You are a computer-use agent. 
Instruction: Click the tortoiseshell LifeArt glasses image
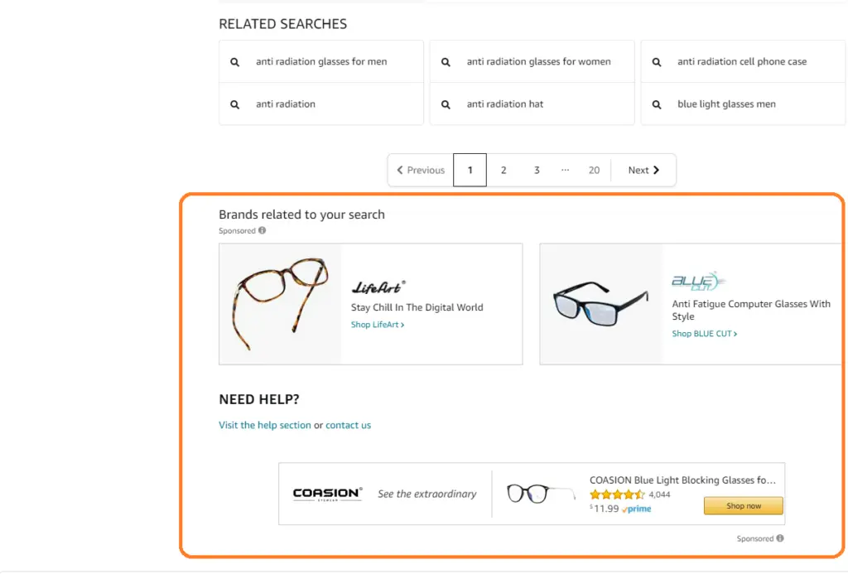point(280,303)
